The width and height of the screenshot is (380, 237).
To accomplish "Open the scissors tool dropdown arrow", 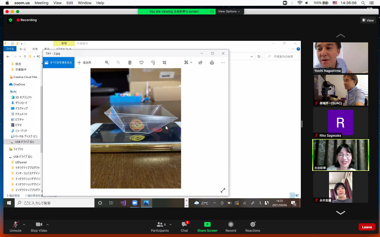I will click(191, 63).
